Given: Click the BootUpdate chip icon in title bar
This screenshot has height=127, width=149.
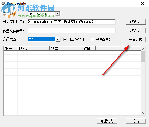Looking at the screenshot, I should coord(3,4).
